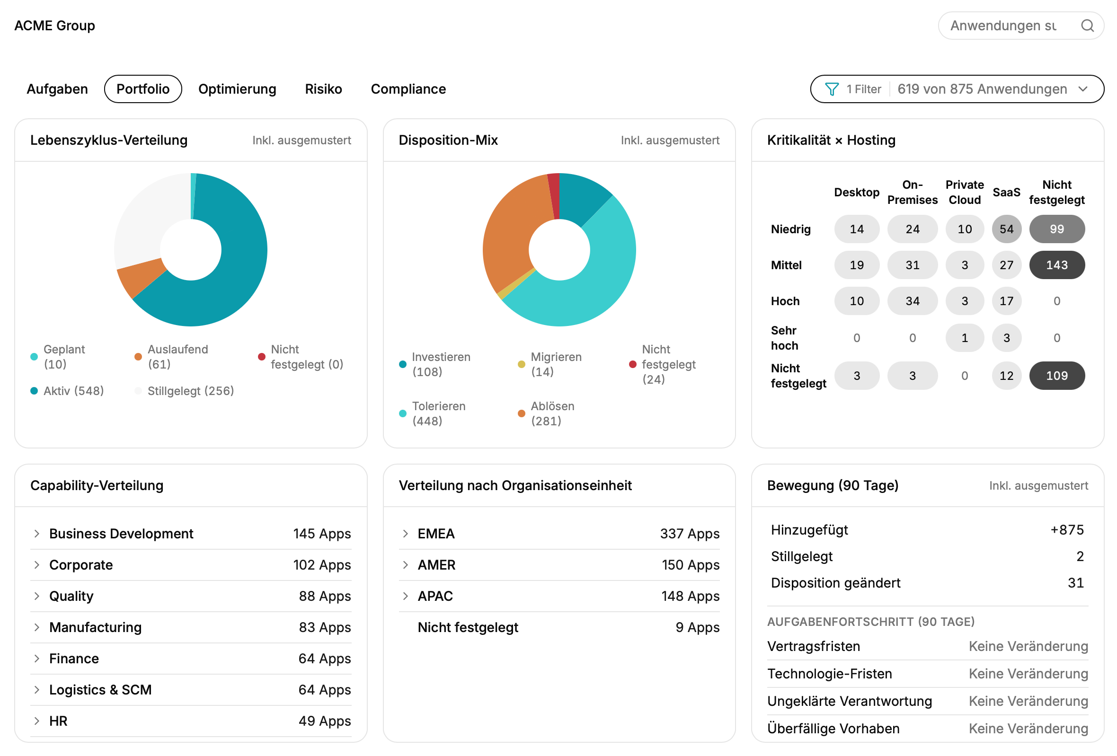1117x756 pixels.
Task: Click the Vertragsfristen progress row
Action: tap(927, 647)
